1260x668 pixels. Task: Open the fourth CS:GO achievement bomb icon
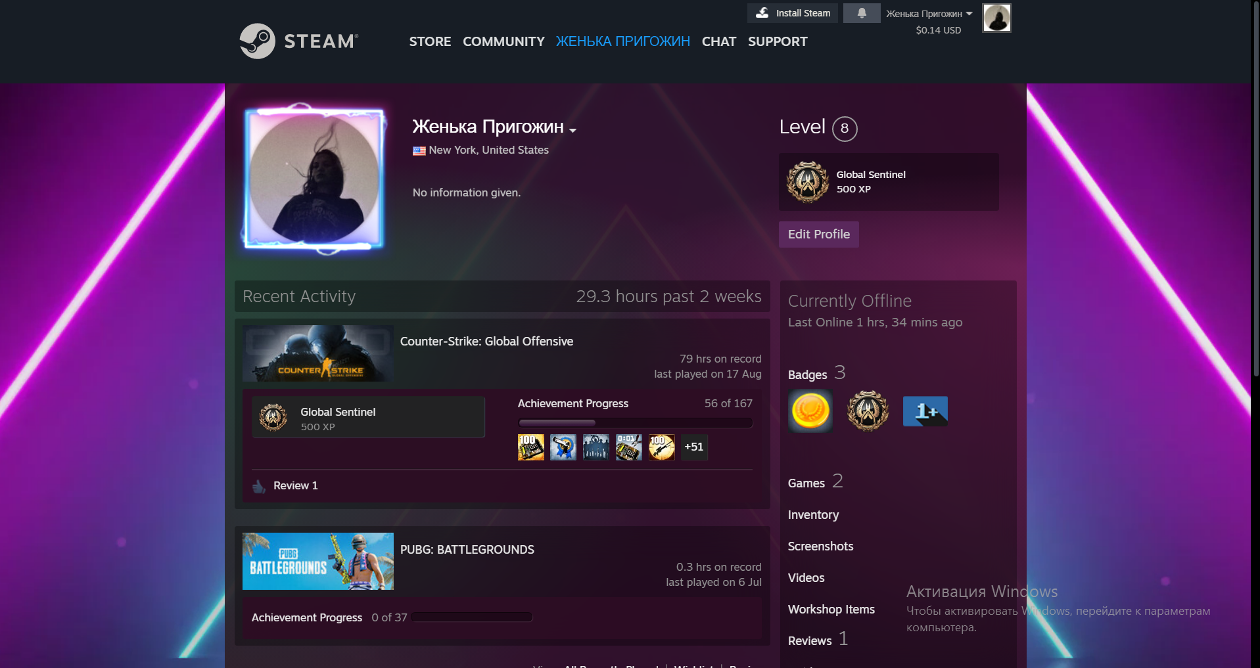pos(629,447)
